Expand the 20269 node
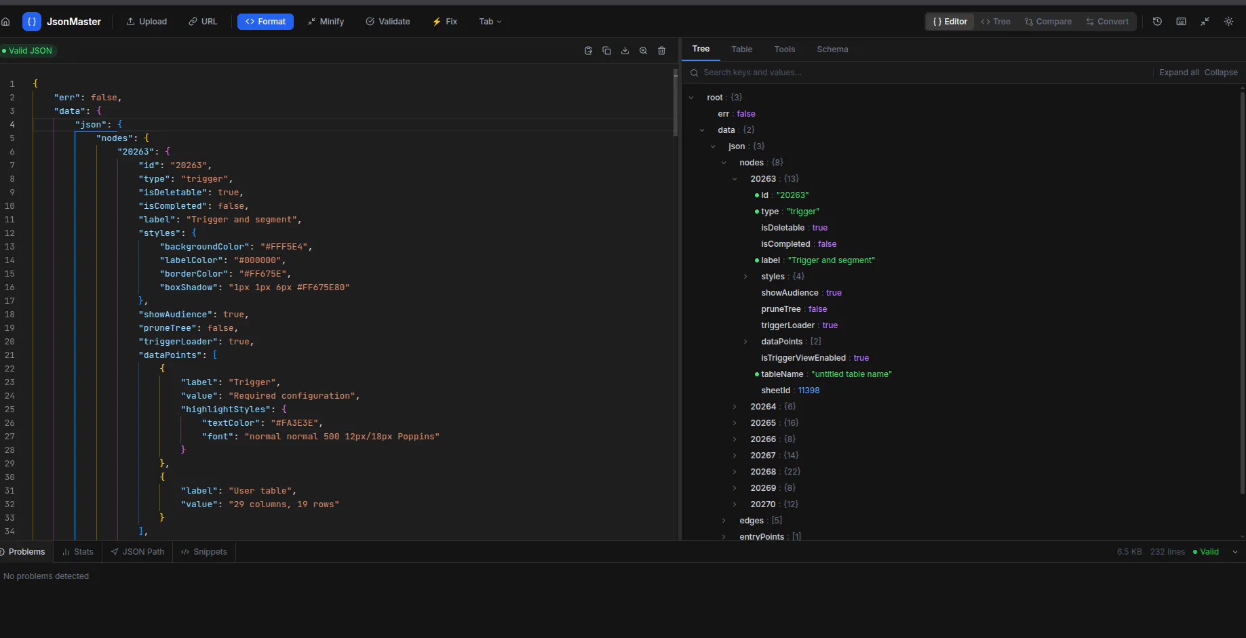Screen dimensions: 1246x638 pyautogui.click(x=735, y=488)
